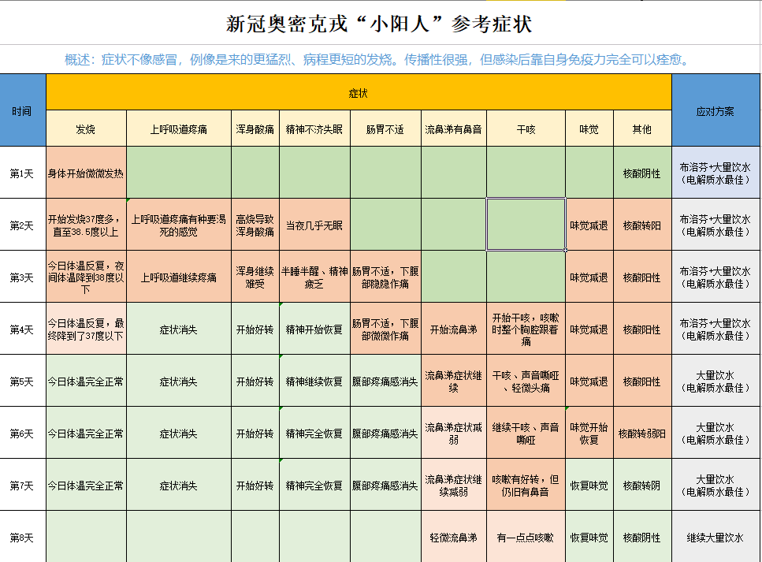Click the orange 症状 merged header
Screen dimensions: 762x562
tap(359, 93)
